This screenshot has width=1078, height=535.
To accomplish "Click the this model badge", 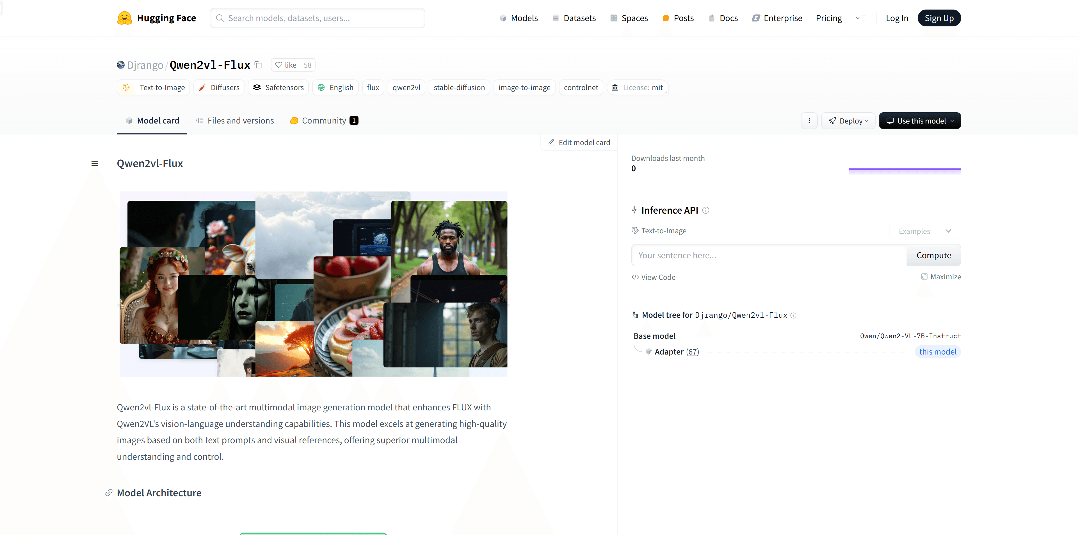I will coord(937,352).
